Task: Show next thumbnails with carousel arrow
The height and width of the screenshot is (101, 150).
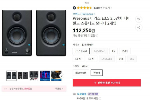Action: coord(62,76)
